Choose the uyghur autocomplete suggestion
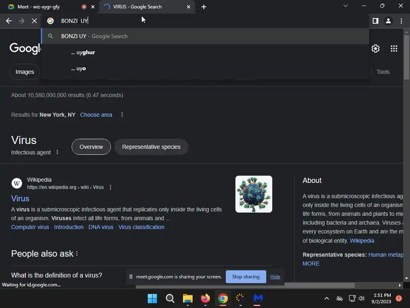410x308 pixels. (x=205, y=53)
